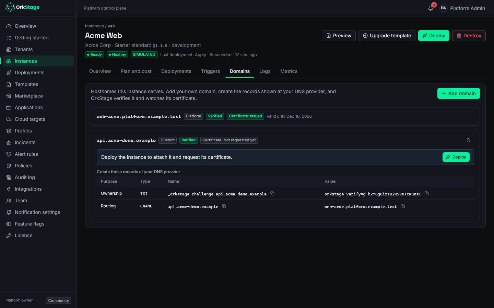This screenshot has width=494, height=308.
Task: Click the OrkStage logo
Action: point(23,7)
